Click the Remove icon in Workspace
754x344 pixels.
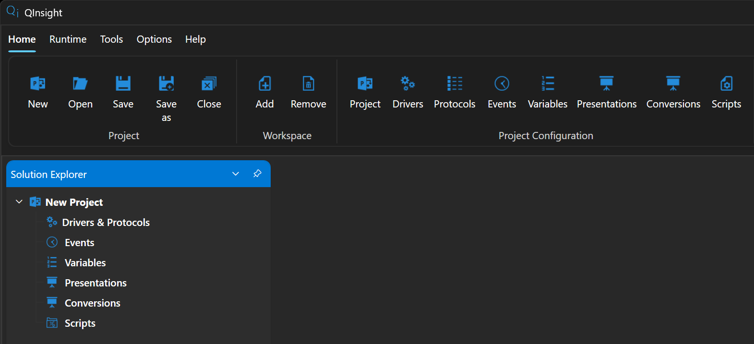point(309,84)
